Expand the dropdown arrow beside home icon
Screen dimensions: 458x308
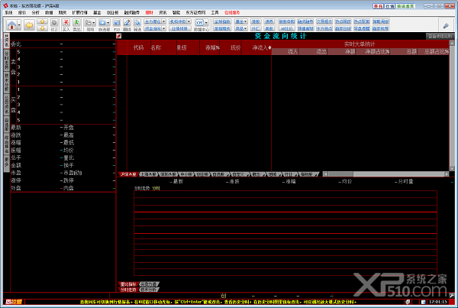[19, 25]
